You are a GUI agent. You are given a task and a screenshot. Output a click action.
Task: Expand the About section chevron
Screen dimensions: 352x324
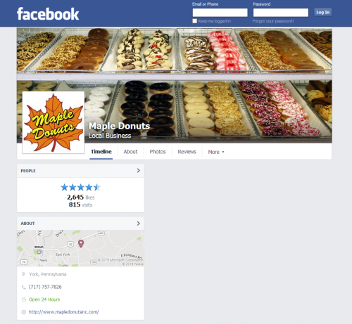[x=139, y=223]
